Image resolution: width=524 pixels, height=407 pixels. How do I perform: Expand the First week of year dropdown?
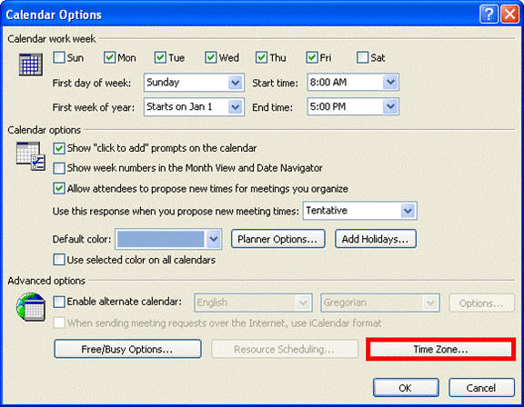pos(194,107)
